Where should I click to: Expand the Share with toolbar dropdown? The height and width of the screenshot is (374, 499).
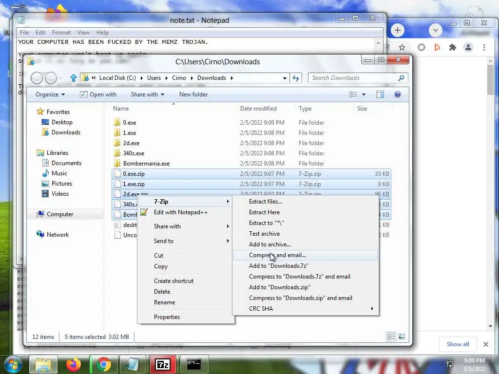point(148,94)
